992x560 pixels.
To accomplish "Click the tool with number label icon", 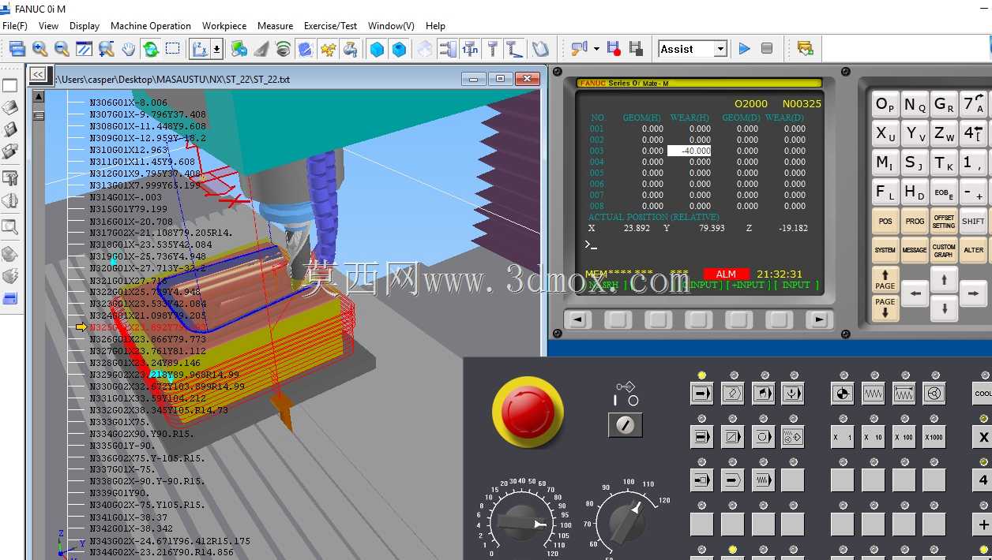I will click(470, 49).
